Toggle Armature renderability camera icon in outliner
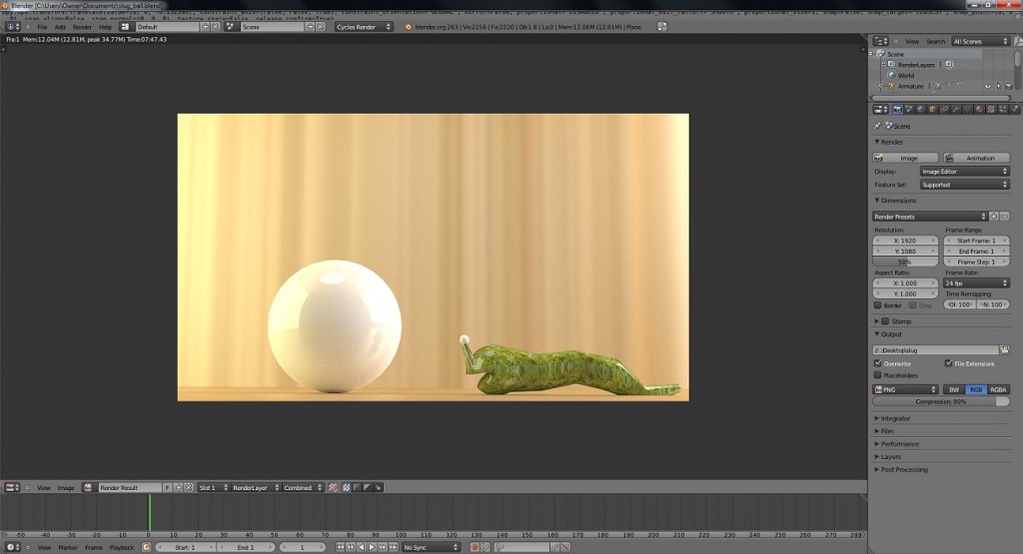 [x=1008, y=86]
